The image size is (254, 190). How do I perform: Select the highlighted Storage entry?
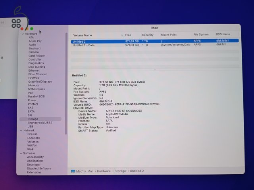point(40,119)
